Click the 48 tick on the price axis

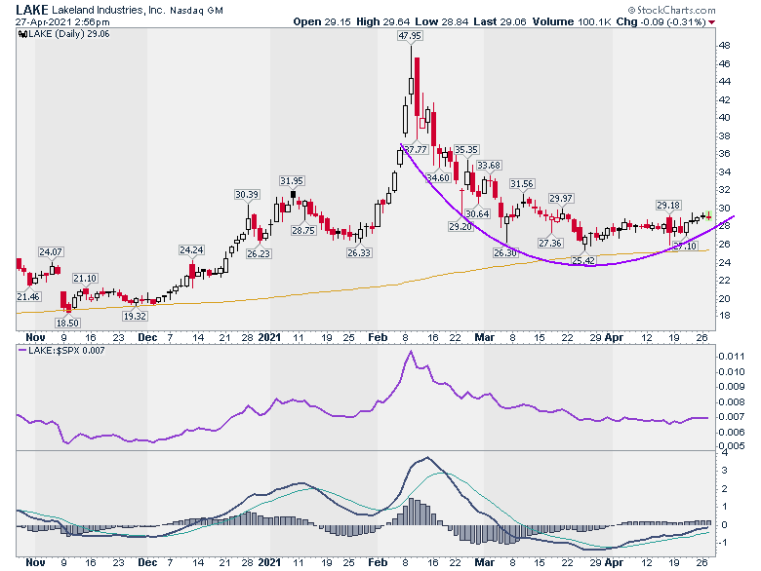click(725, 46)
